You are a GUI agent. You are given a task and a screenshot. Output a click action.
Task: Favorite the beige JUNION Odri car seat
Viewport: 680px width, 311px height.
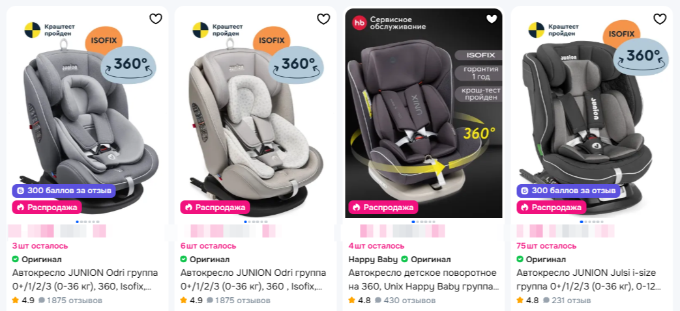(x=323, y=19)
